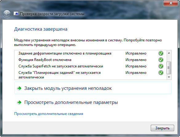
Task: Select the Служба Планировщик заданий row
Action: [x=90, y=75]
